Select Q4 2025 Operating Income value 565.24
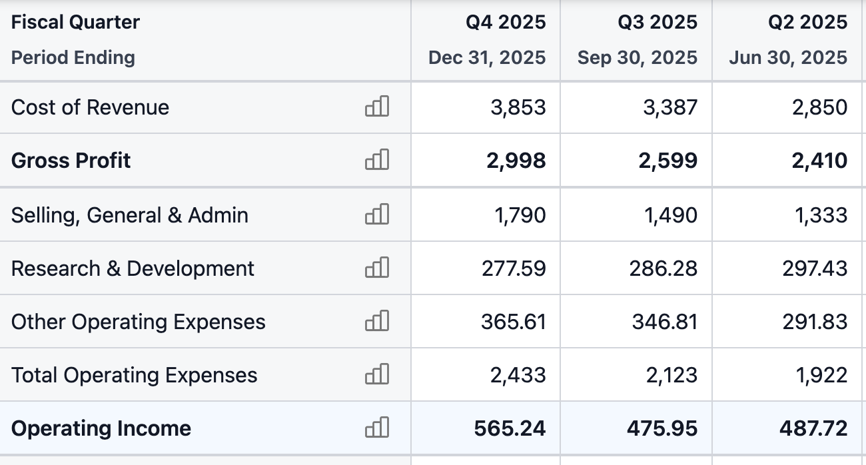Image resolution: width=866 pixels, height=465 pixels. pos(510,428)
